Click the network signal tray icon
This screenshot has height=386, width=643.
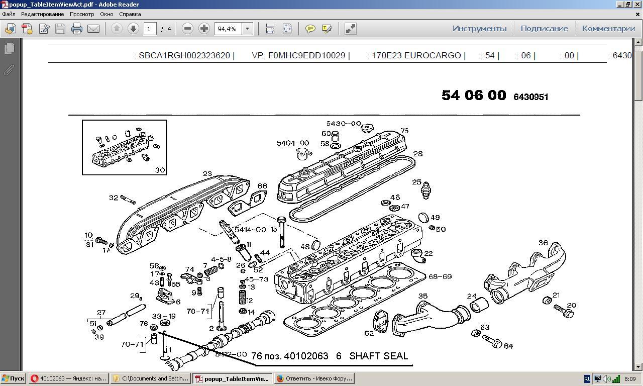[x=616, y=379]
